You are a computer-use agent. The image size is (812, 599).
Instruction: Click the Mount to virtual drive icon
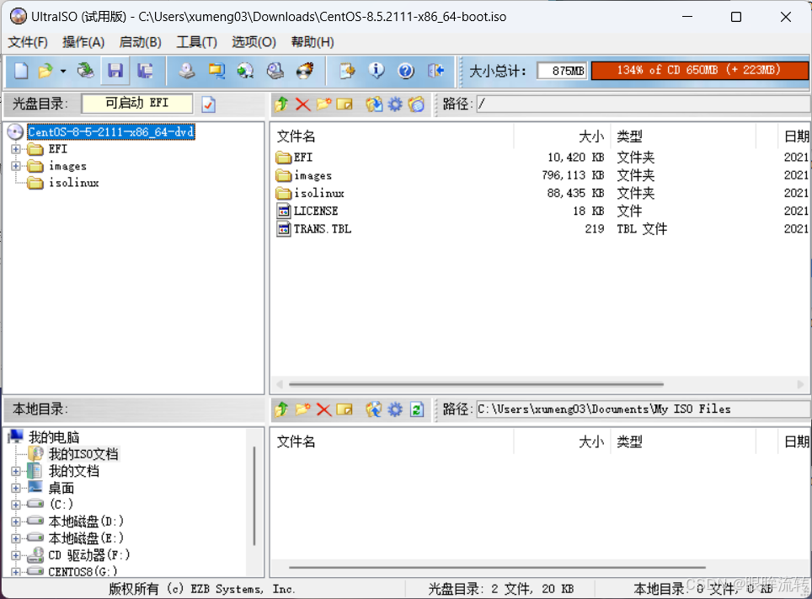275,71
